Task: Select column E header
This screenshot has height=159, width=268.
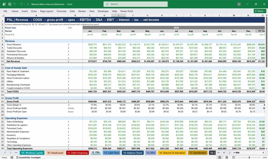Action: point(119,15)
